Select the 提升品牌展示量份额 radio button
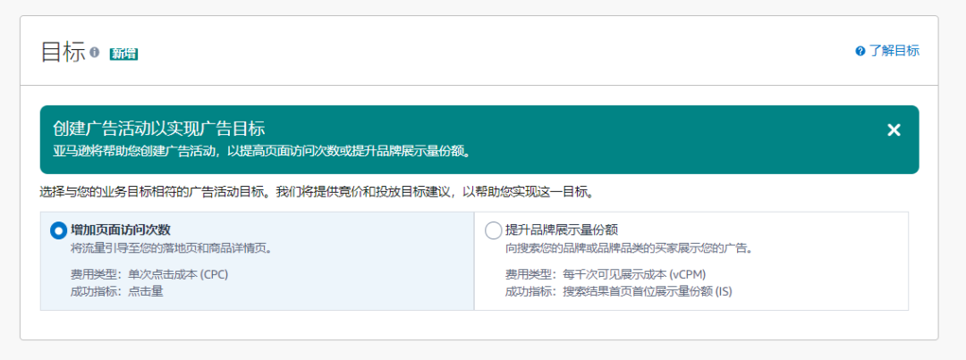 point(493,230)
